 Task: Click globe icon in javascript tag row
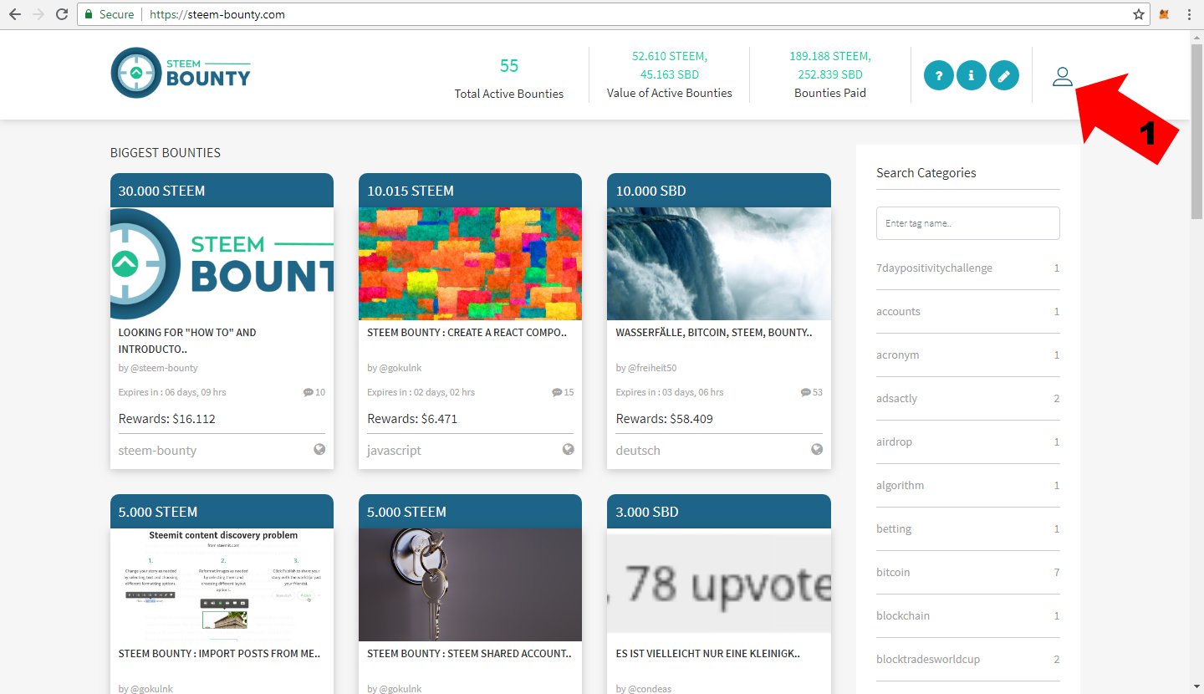point(569,449)
